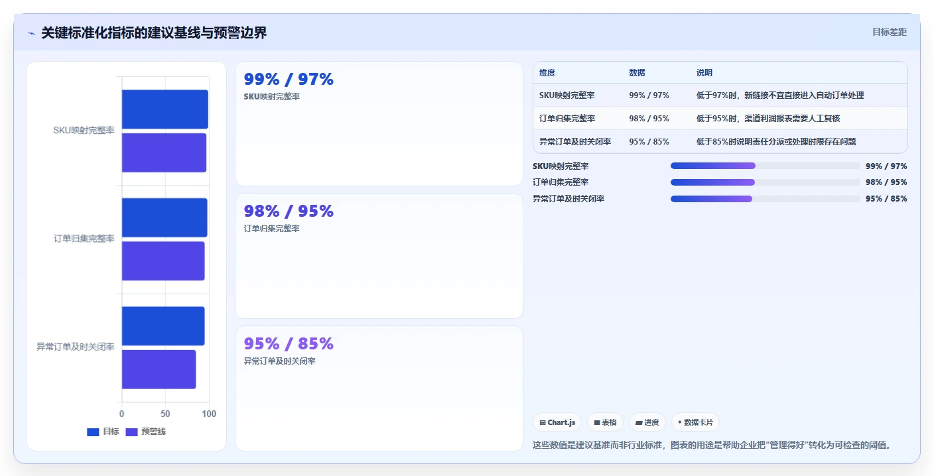Click the SKU映射完整率 chart axis label
This screenshot has height=476, width=934.
[x=84, y=131]
